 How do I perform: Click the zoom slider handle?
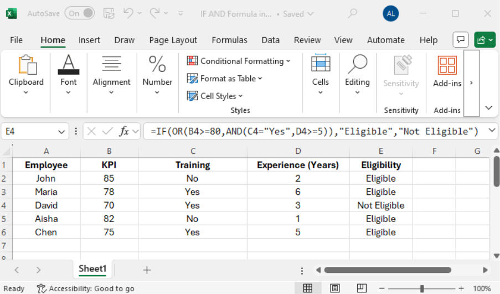pyautogui.click(x=421, y=288)
